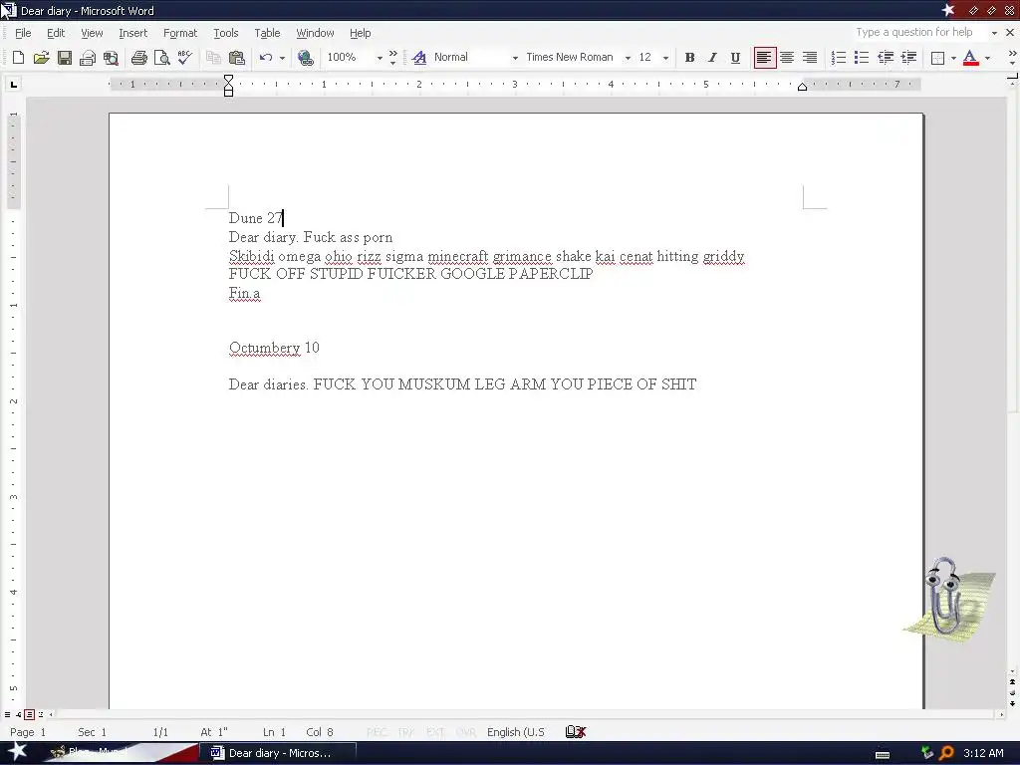Increase the paragraph indent
This screenshot has height=765, width=1020.
click(908, 58)
